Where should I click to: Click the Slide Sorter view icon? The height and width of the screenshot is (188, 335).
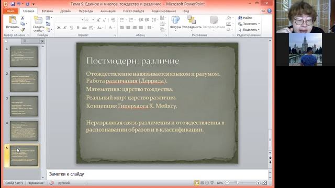click(202, 183)
